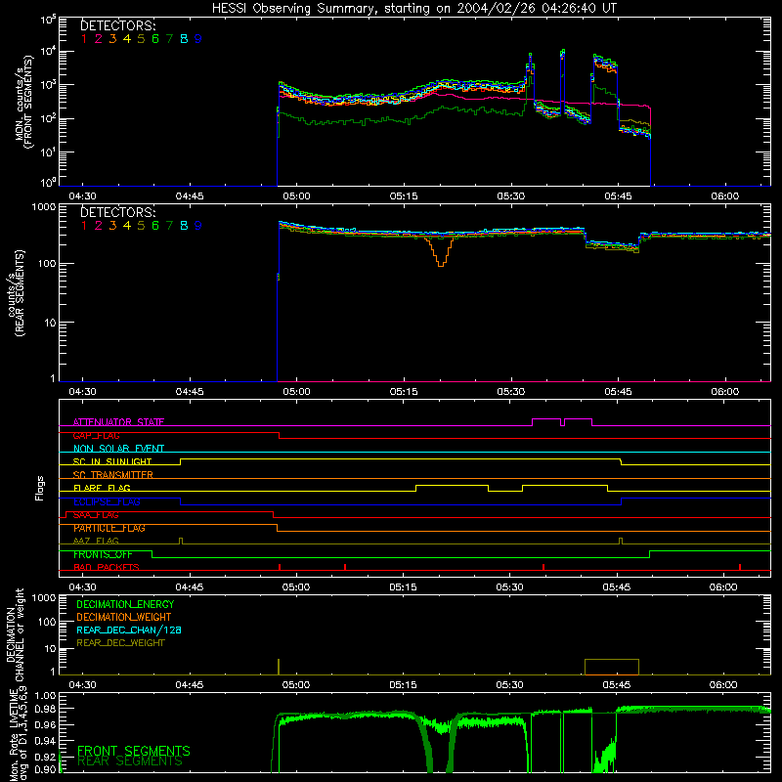Click the olive rectangle in decimation panel
782x782 pixels.
pos(612,667)
